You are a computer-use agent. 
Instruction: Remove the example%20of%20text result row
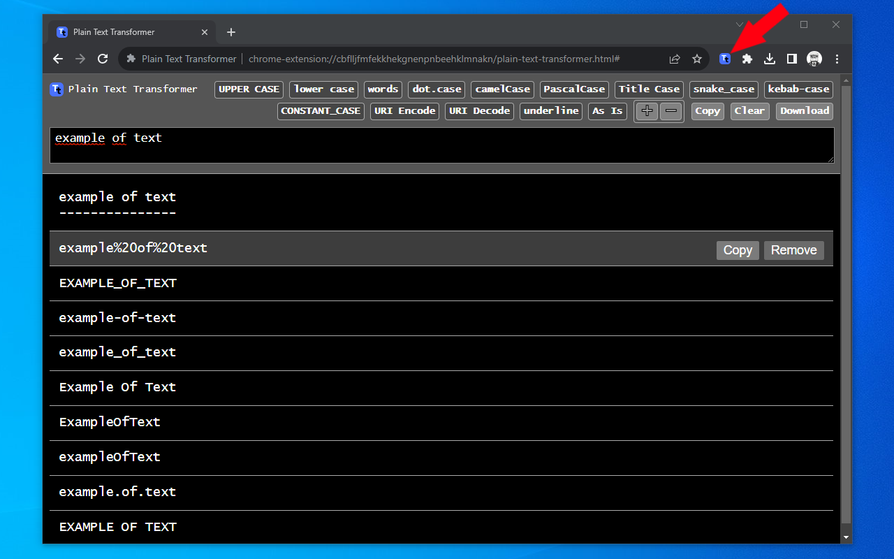[x=794, y=250]
